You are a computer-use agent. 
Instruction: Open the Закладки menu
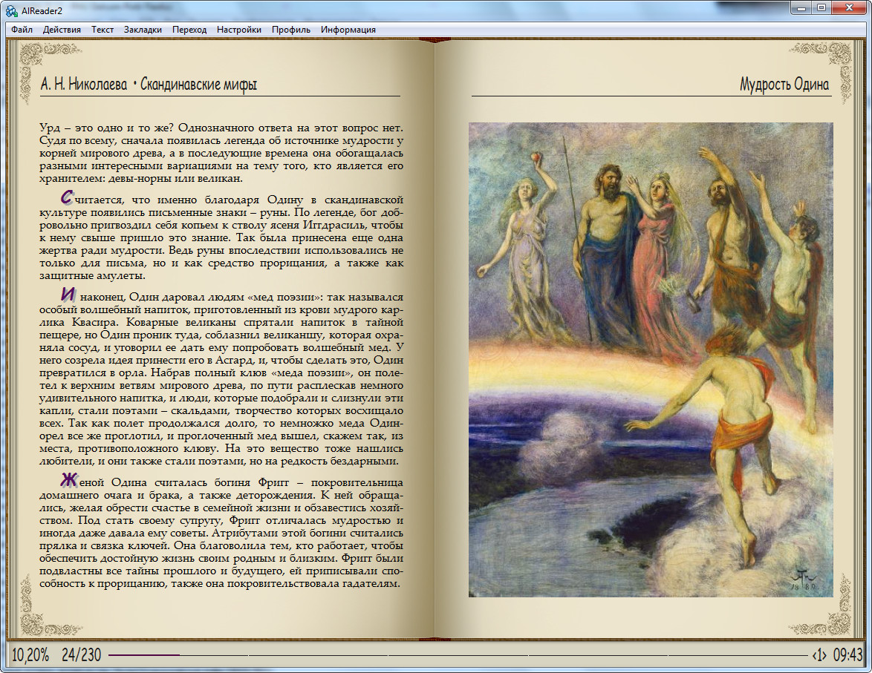click(143, 30)
